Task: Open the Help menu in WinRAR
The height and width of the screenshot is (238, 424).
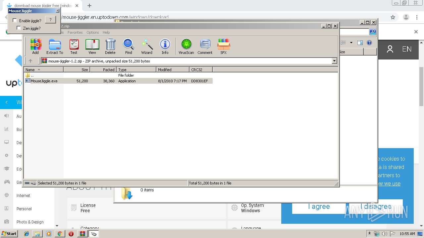Action: (106, 32)
